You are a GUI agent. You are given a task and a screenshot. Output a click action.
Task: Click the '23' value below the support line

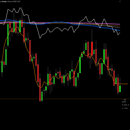point(125,100)
